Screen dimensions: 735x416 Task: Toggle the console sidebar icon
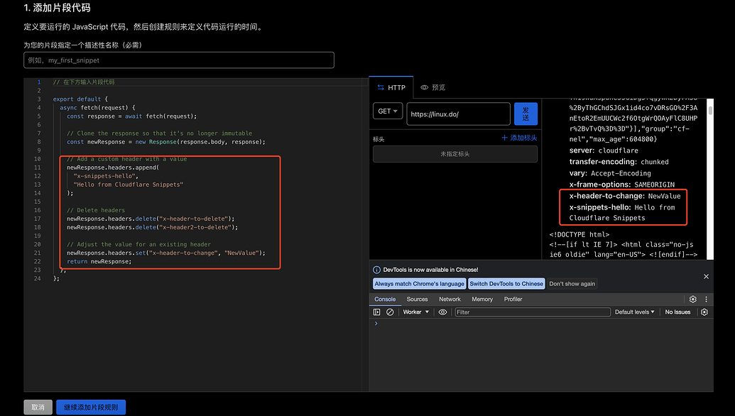pos(376,312)
